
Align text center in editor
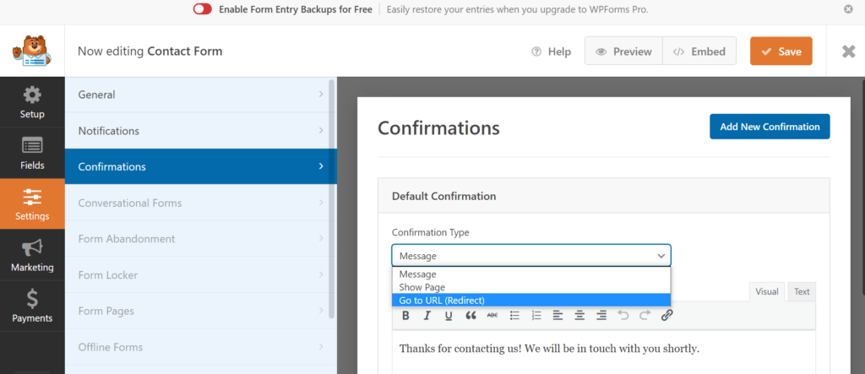[x=579, y=316]
